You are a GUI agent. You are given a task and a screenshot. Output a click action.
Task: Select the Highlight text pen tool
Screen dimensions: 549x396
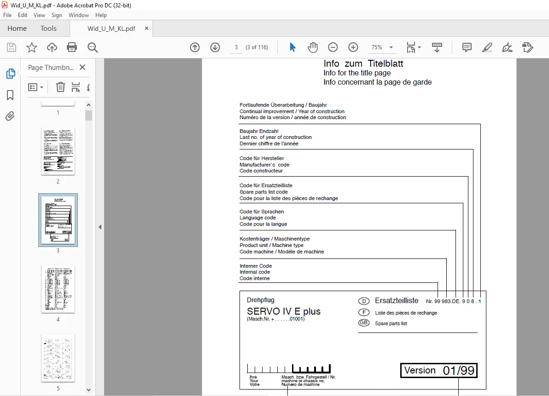(487, 47)
